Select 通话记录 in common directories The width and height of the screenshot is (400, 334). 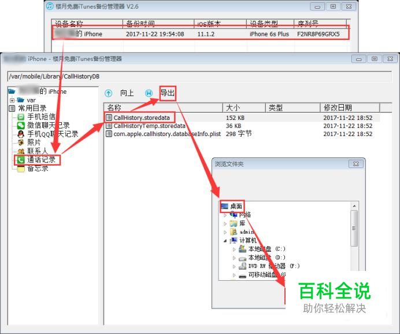(x=41, y=160)
